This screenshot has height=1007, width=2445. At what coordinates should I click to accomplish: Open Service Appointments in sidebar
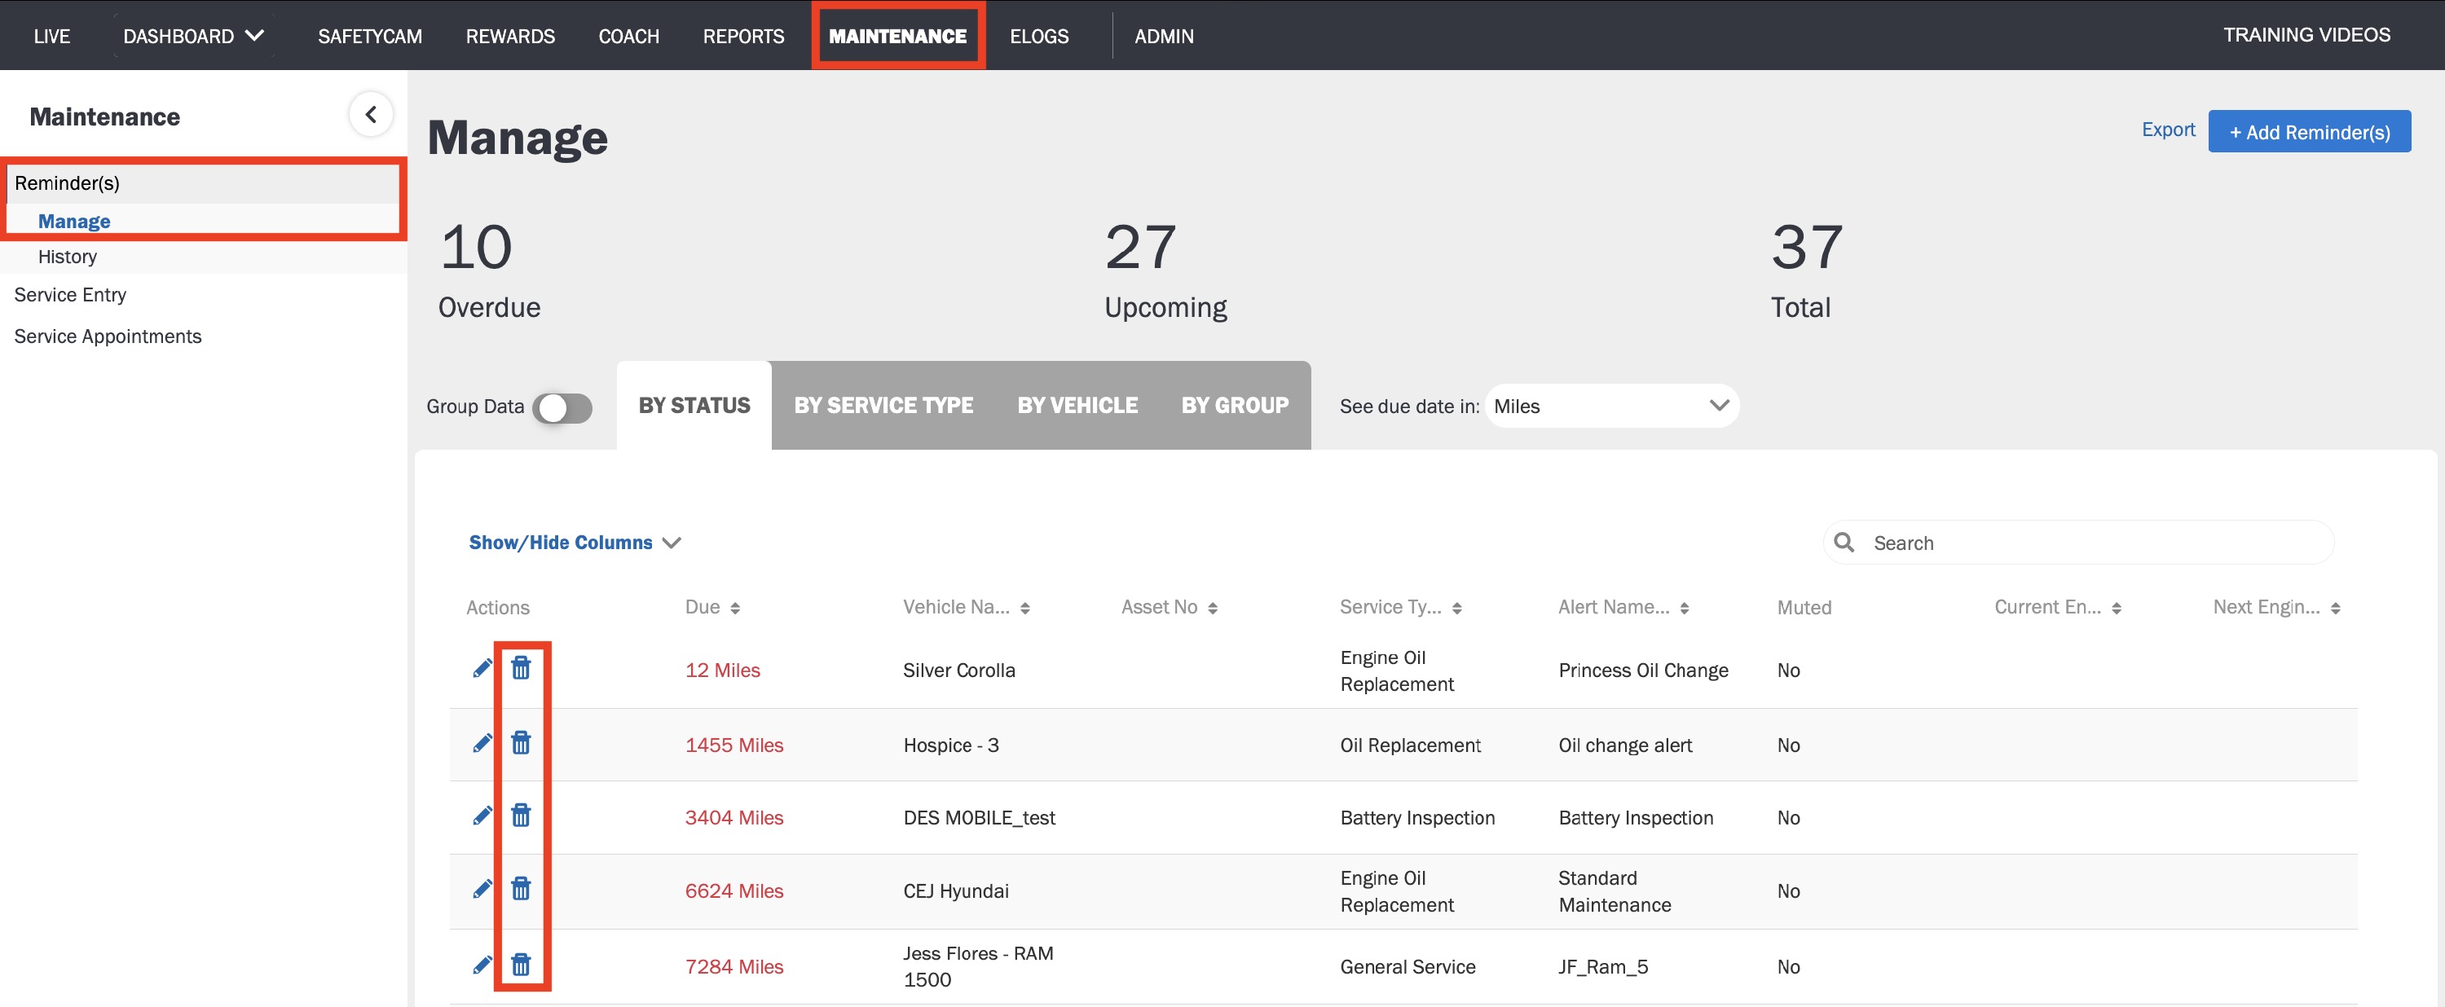click(108, 337)
